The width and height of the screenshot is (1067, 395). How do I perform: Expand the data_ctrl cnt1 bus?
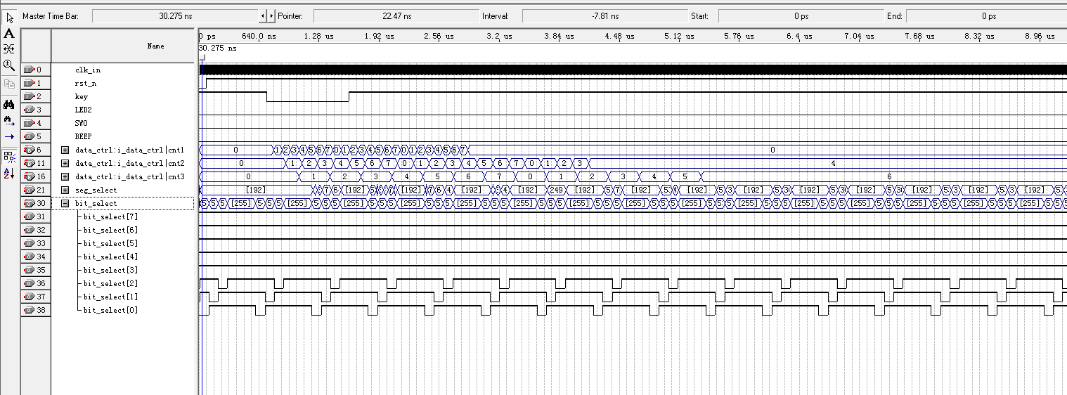point(65,150)
